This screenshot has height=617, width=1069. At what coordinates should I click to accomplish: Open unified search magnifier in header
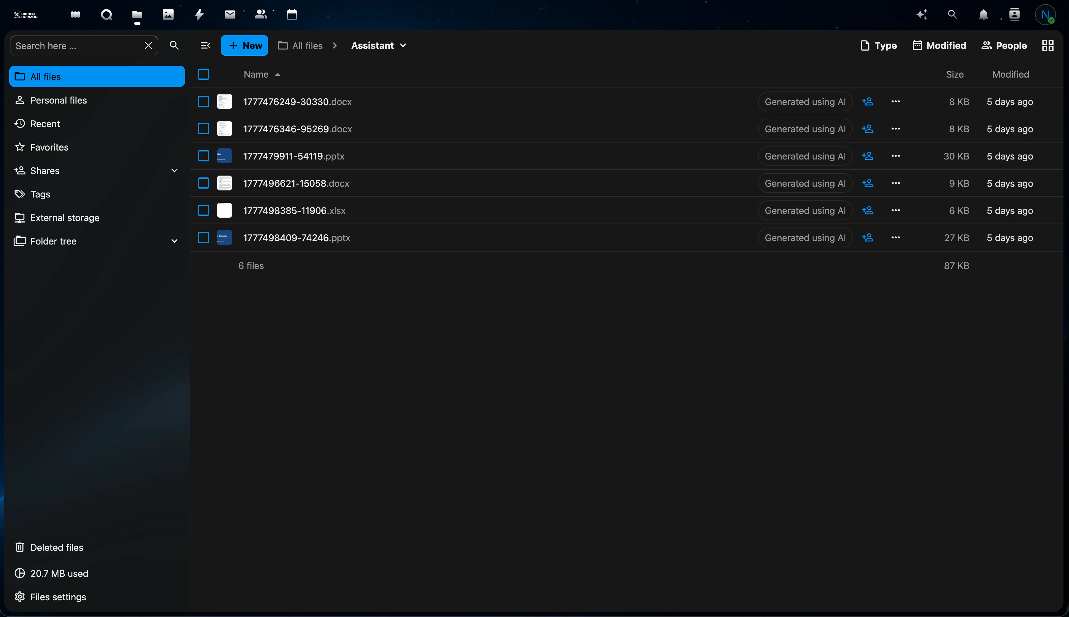[x=952, y=15]
